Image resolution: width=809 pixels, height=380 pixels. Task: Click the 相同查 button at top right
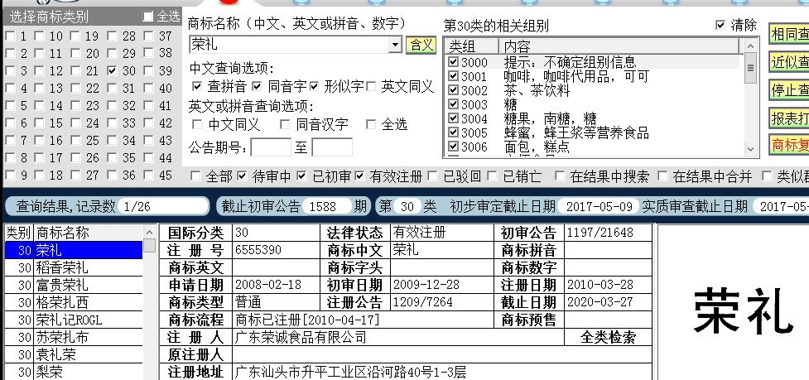[789, 34]
